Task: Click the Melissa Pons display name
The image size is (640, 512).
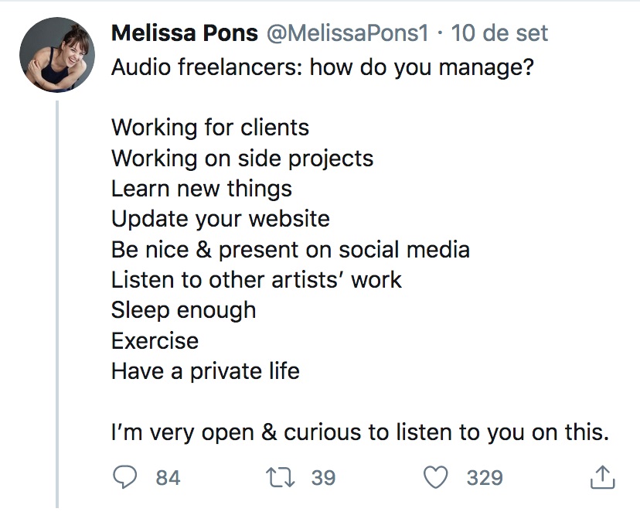Action: point(185,34)
